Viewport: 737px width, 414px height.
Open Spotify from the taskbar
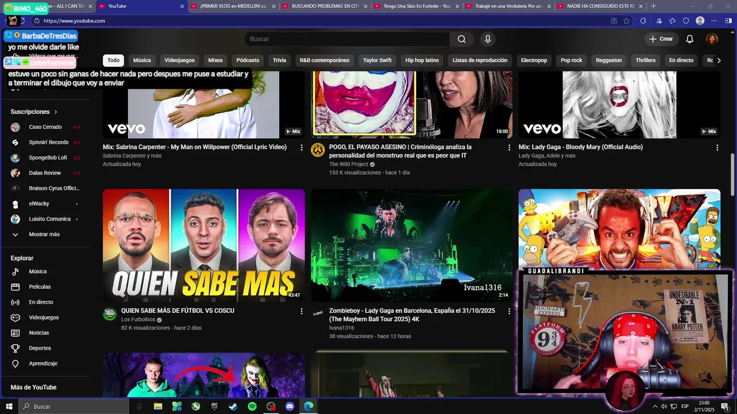click(x=252, y=407)
